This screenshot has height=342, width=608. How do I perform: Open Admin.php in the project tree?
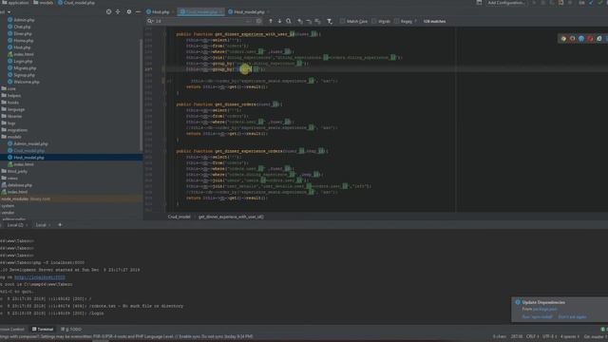click(21, 20)
